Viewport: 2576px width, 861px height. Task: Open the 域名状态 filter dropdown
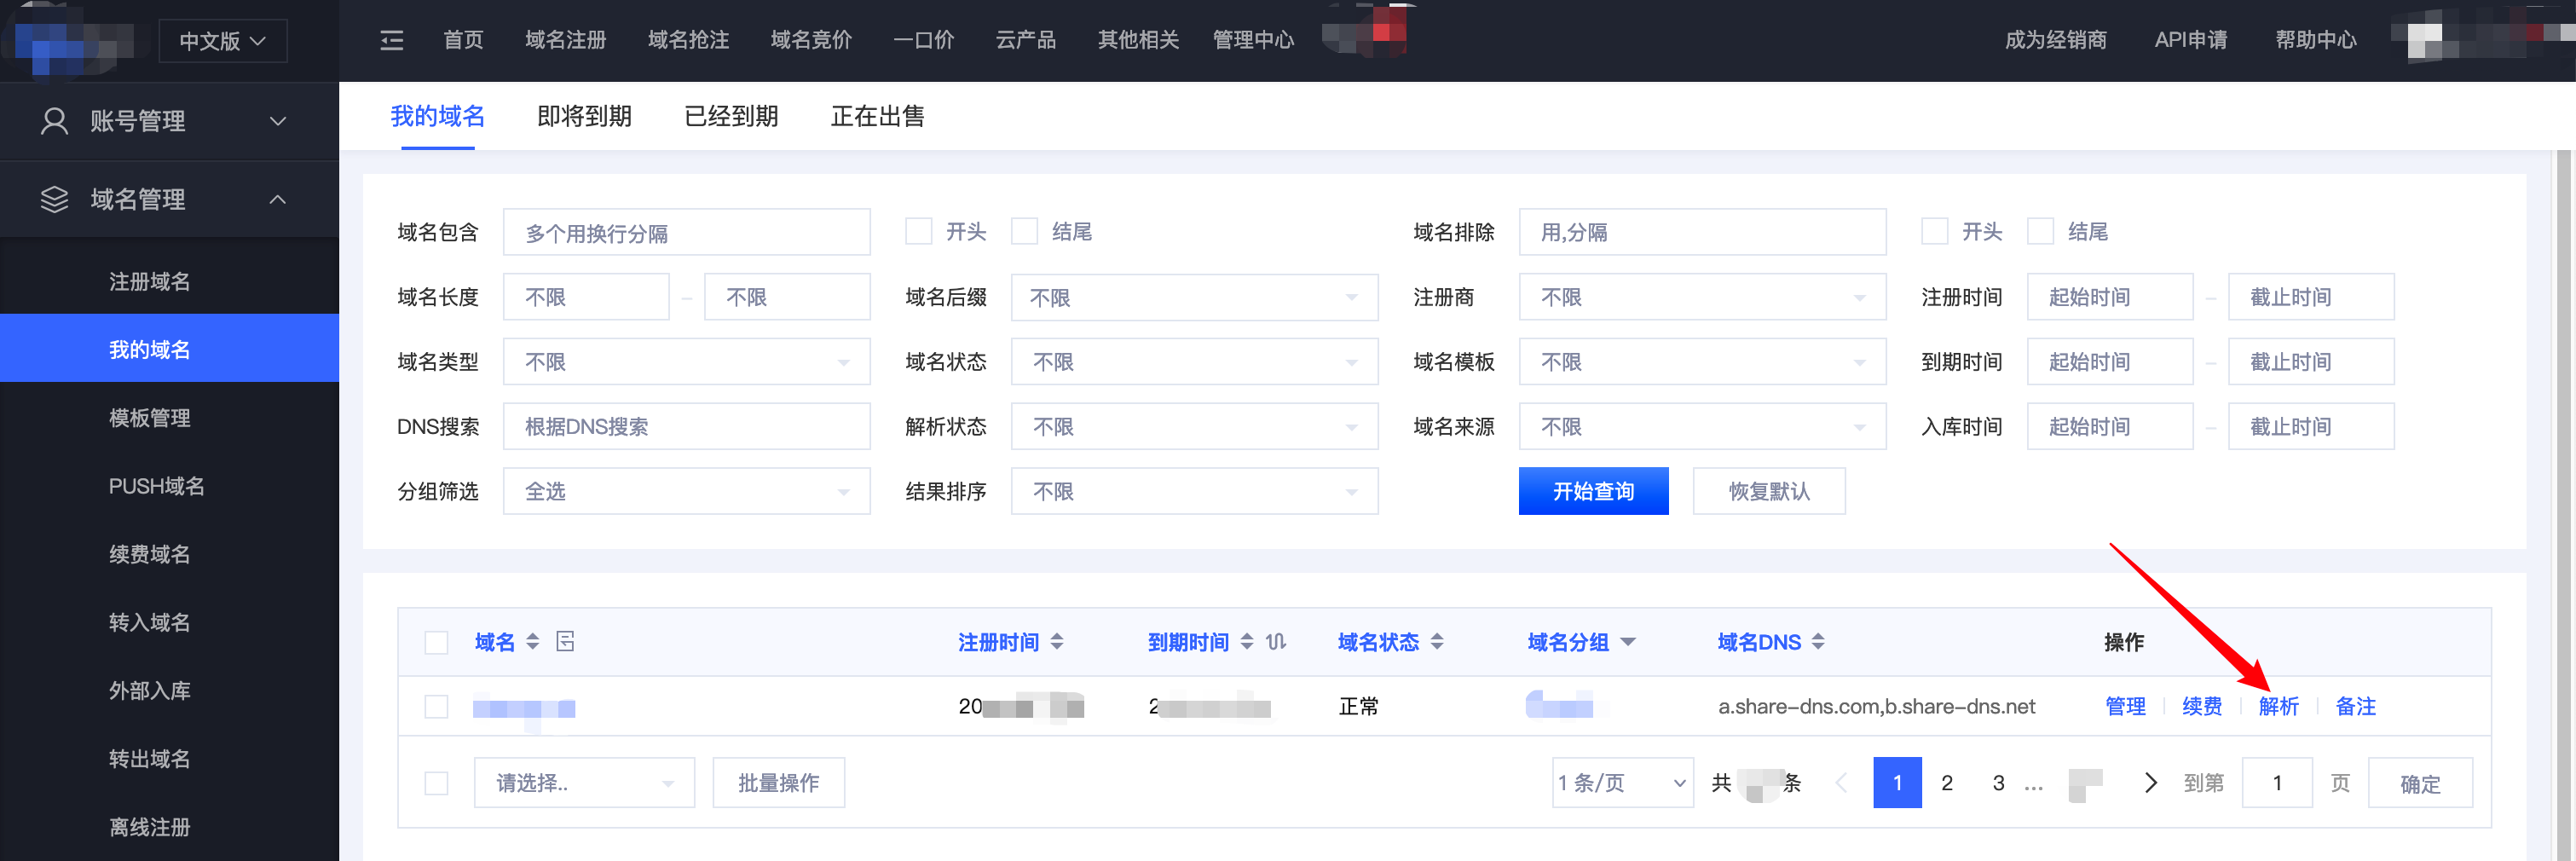click(1194, 362)
